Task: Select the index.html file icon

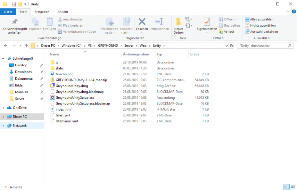Action: coord(52,109)
